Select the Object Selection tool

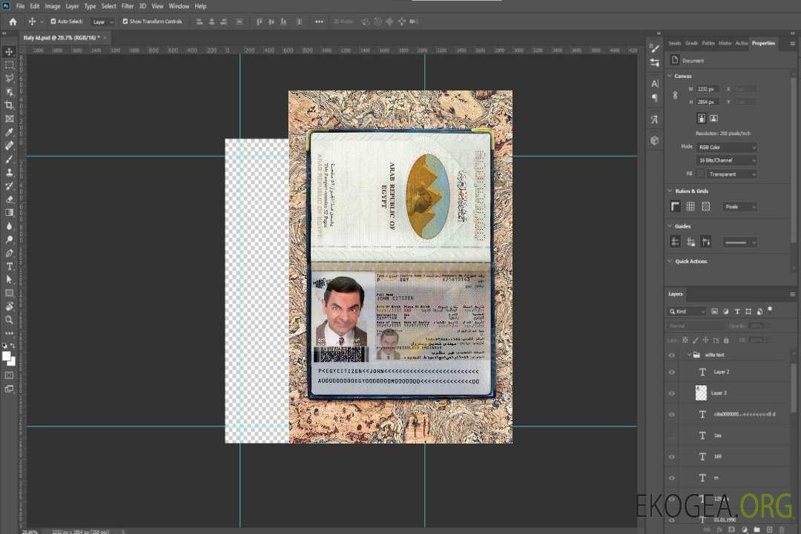click(9, 92)
